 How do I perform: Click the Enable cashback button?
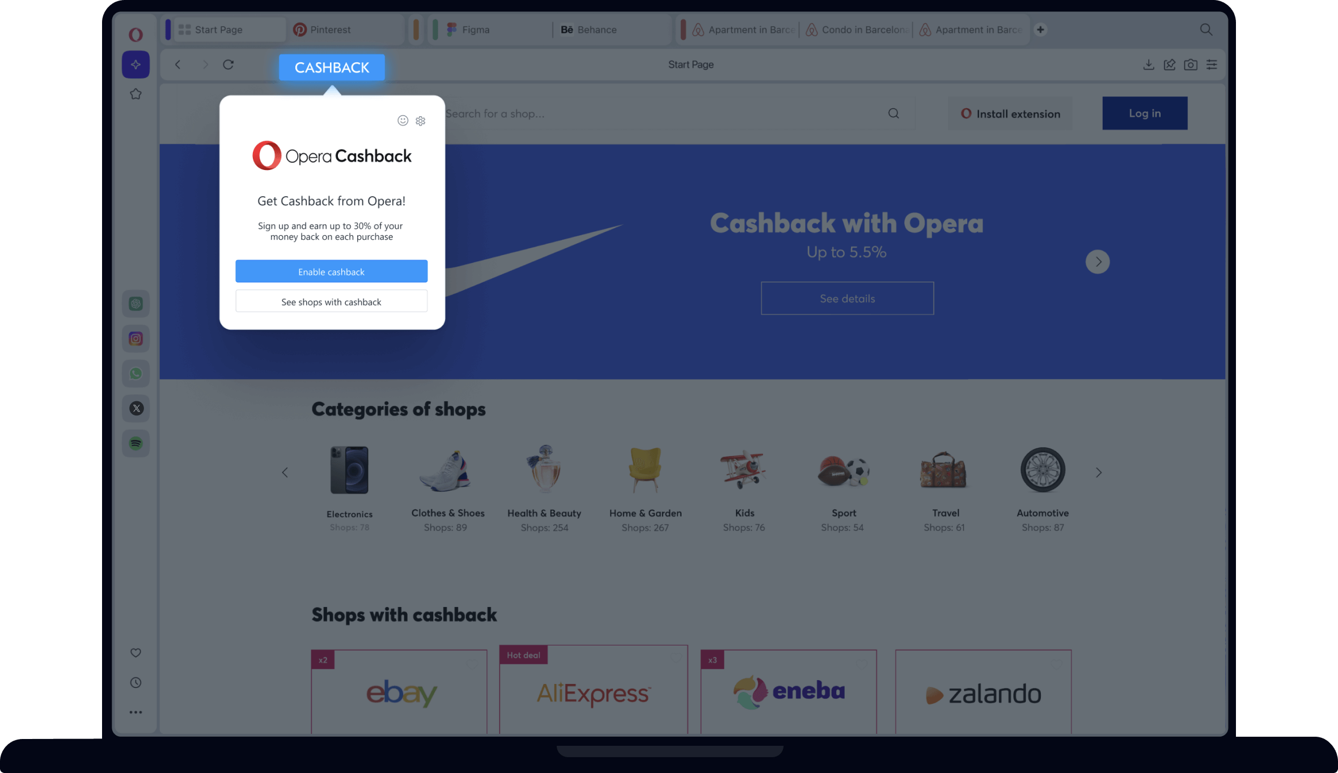coord(331,271)
